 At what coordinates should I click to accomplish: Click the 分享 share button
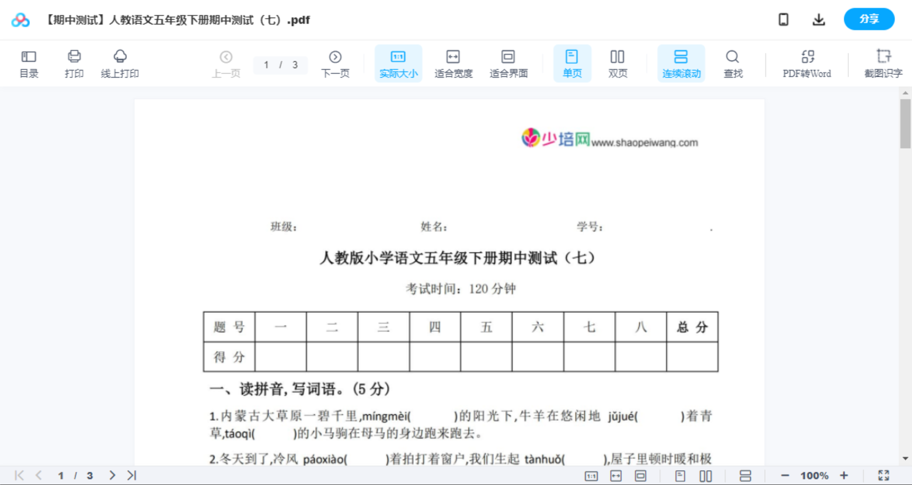[869, 19]
